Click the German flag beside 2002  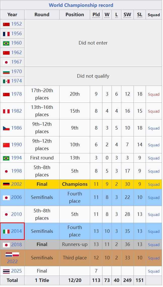point(6,184)
